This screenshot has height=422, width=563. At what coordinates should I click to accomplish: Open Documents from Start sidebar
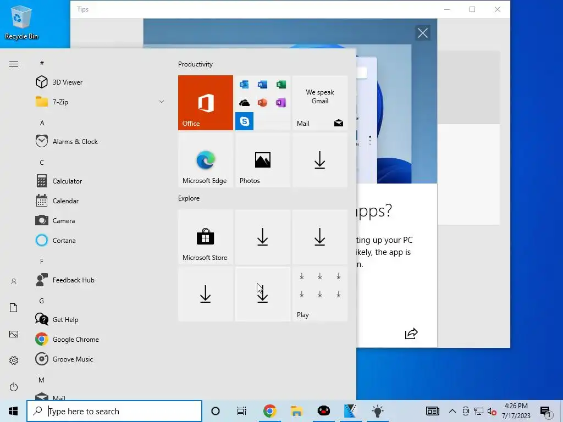coord(14,308)
